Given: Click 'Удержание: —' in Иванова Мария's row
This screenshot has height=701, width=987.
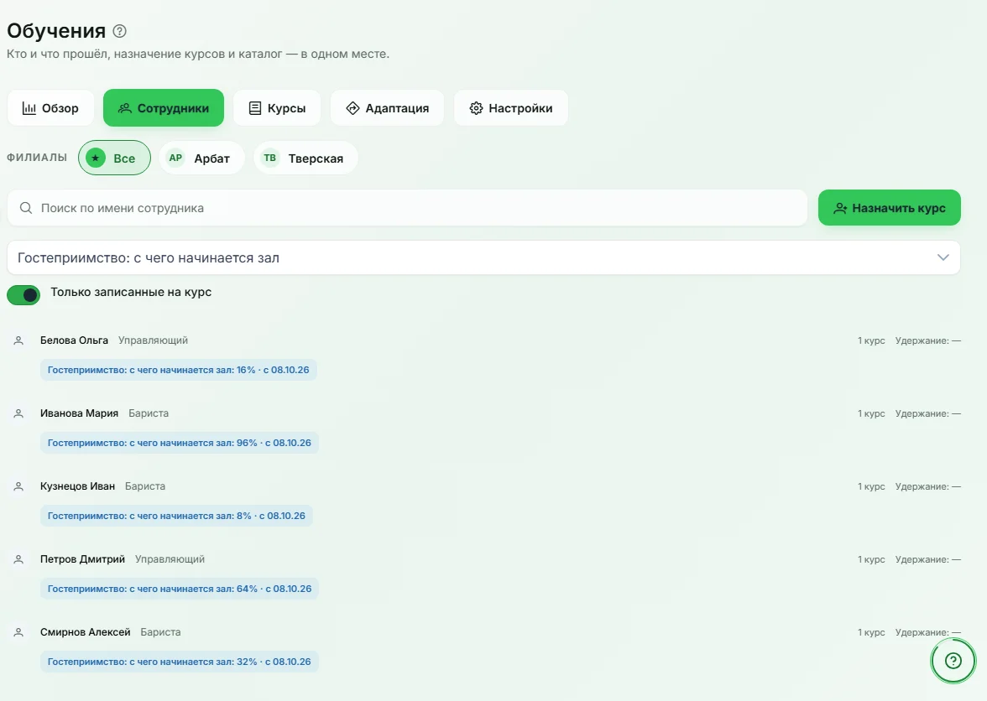Looking at the screenshot, I should click(928, 413).
